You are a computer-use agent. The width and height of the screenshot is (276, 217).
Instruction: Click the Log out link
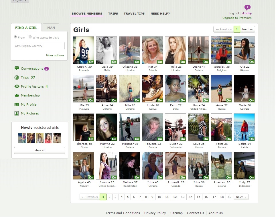pyautogui.click(x=234, y=13)
